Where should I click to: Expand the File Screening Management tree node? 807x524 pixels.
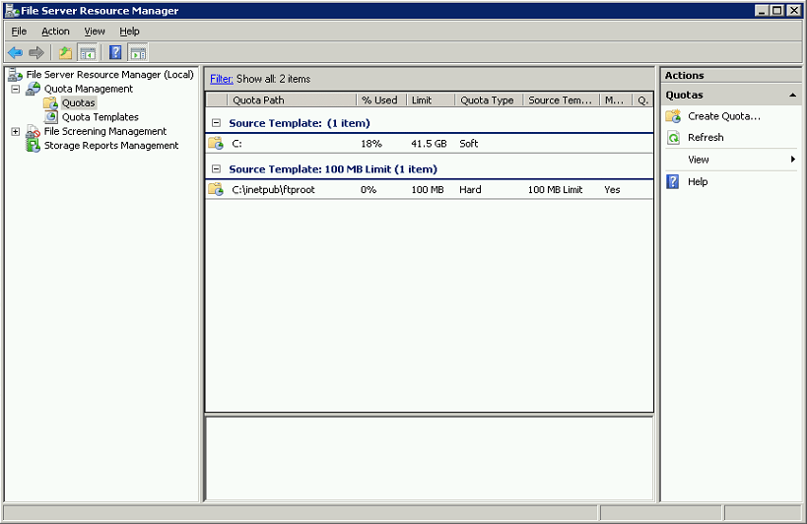click(16, 132)
